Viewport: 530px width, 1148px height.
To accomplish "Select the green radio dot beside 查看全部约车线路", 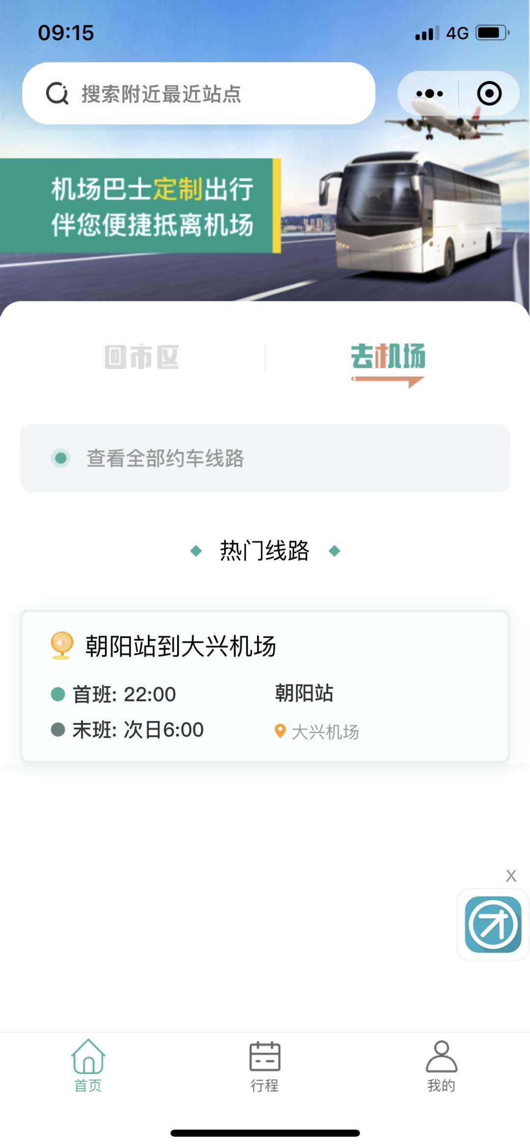I will point(61,458).
